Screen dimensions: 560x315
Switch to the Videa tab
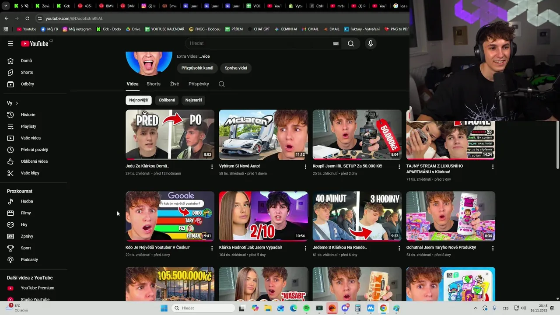tap(133, 84)
